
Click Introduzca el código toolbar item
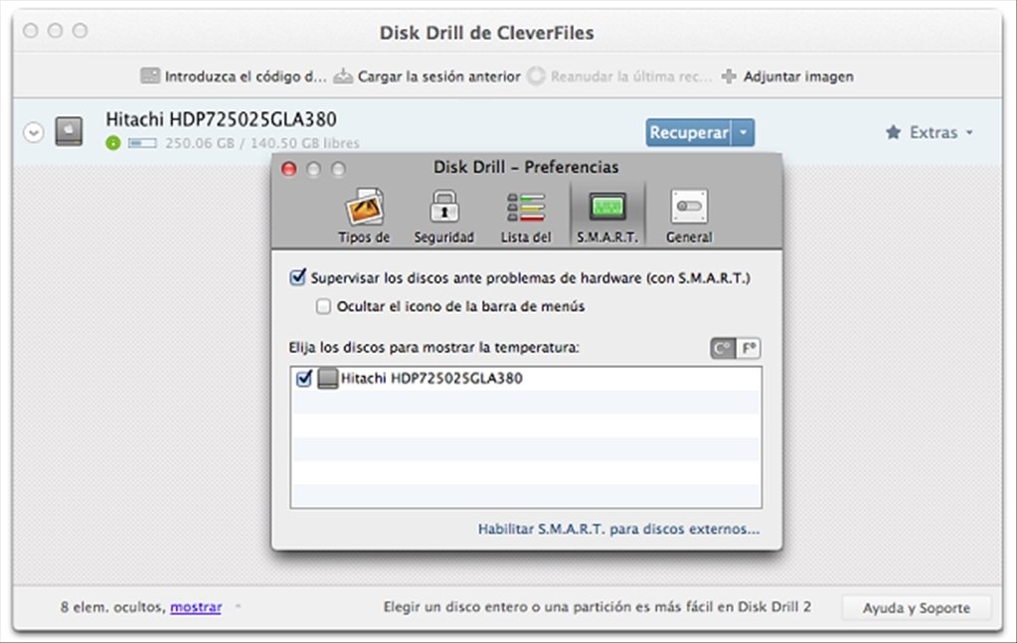click(235, 77)
